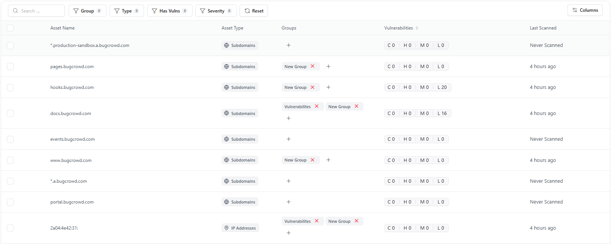Click 4 hours ago for pages.bugcrowd.com
Screen dimensions: 611x244
(x=543, y=67)
